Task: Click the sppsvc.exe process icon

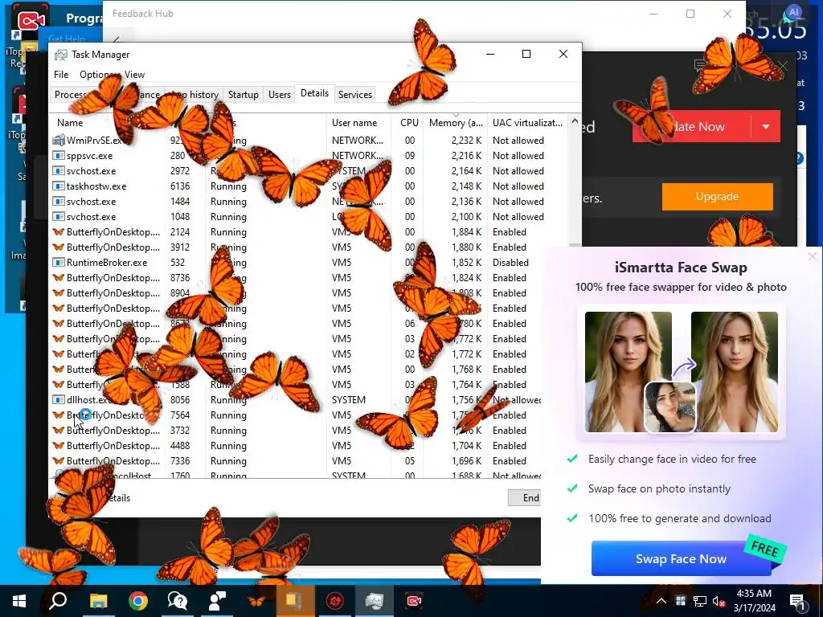Action: pyautogui.click(x=58, y=156)
